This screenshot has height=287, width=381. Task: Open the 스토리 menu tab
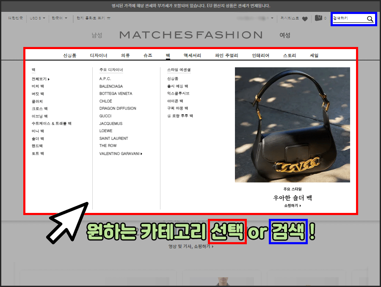(290, 55)
